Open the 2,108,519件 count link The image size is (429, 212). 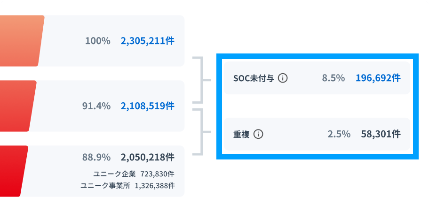tap(147, 106)
